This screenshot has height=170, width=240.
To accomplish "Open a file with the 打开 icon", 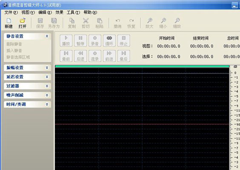I will pos(23,23).
